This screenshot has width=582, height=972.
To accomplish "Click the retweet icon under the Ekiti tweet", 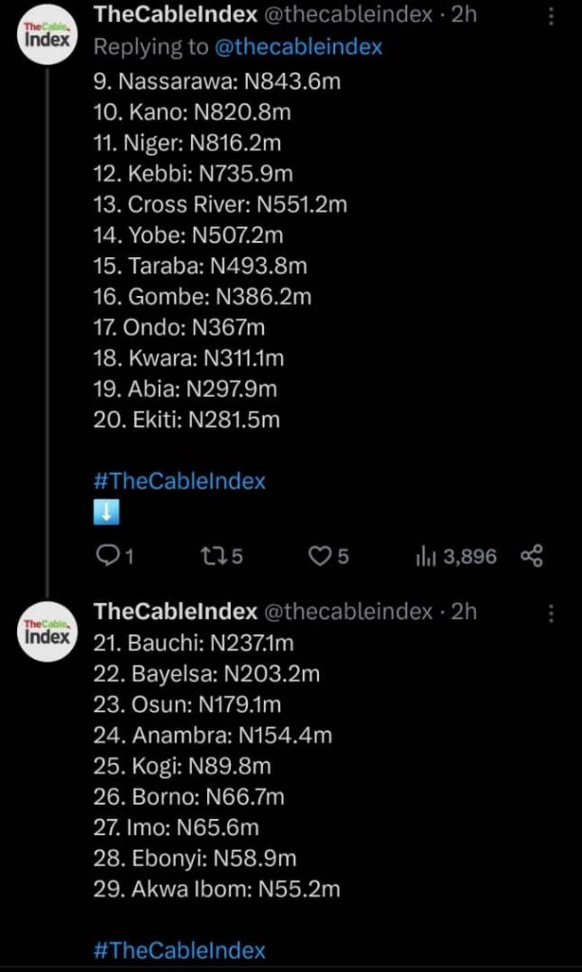I will click(212, 556).
